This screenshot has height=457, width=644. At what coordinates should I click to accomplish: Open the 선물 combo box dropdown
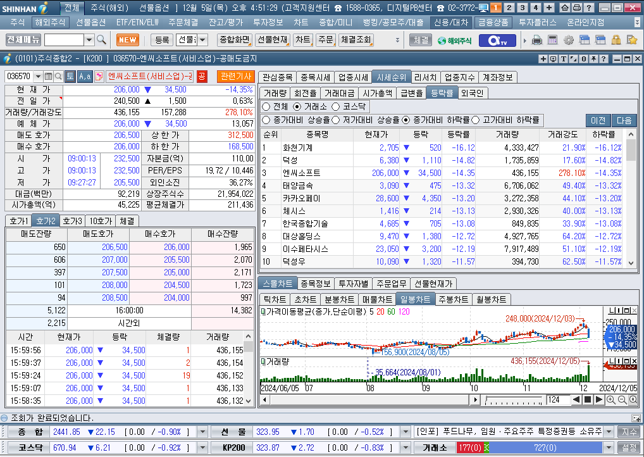point(203,40)
